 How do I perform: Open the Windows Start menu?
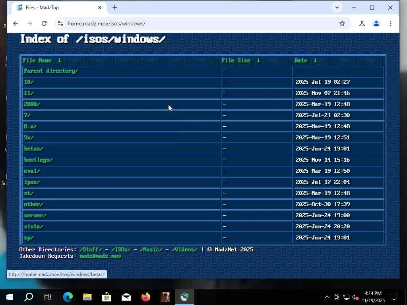click(10, 297)
